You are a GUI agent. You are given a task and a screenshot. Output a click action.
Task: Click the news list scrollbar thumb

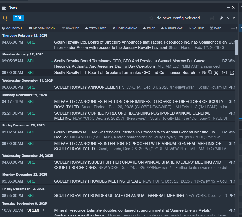tap(236, 47)
